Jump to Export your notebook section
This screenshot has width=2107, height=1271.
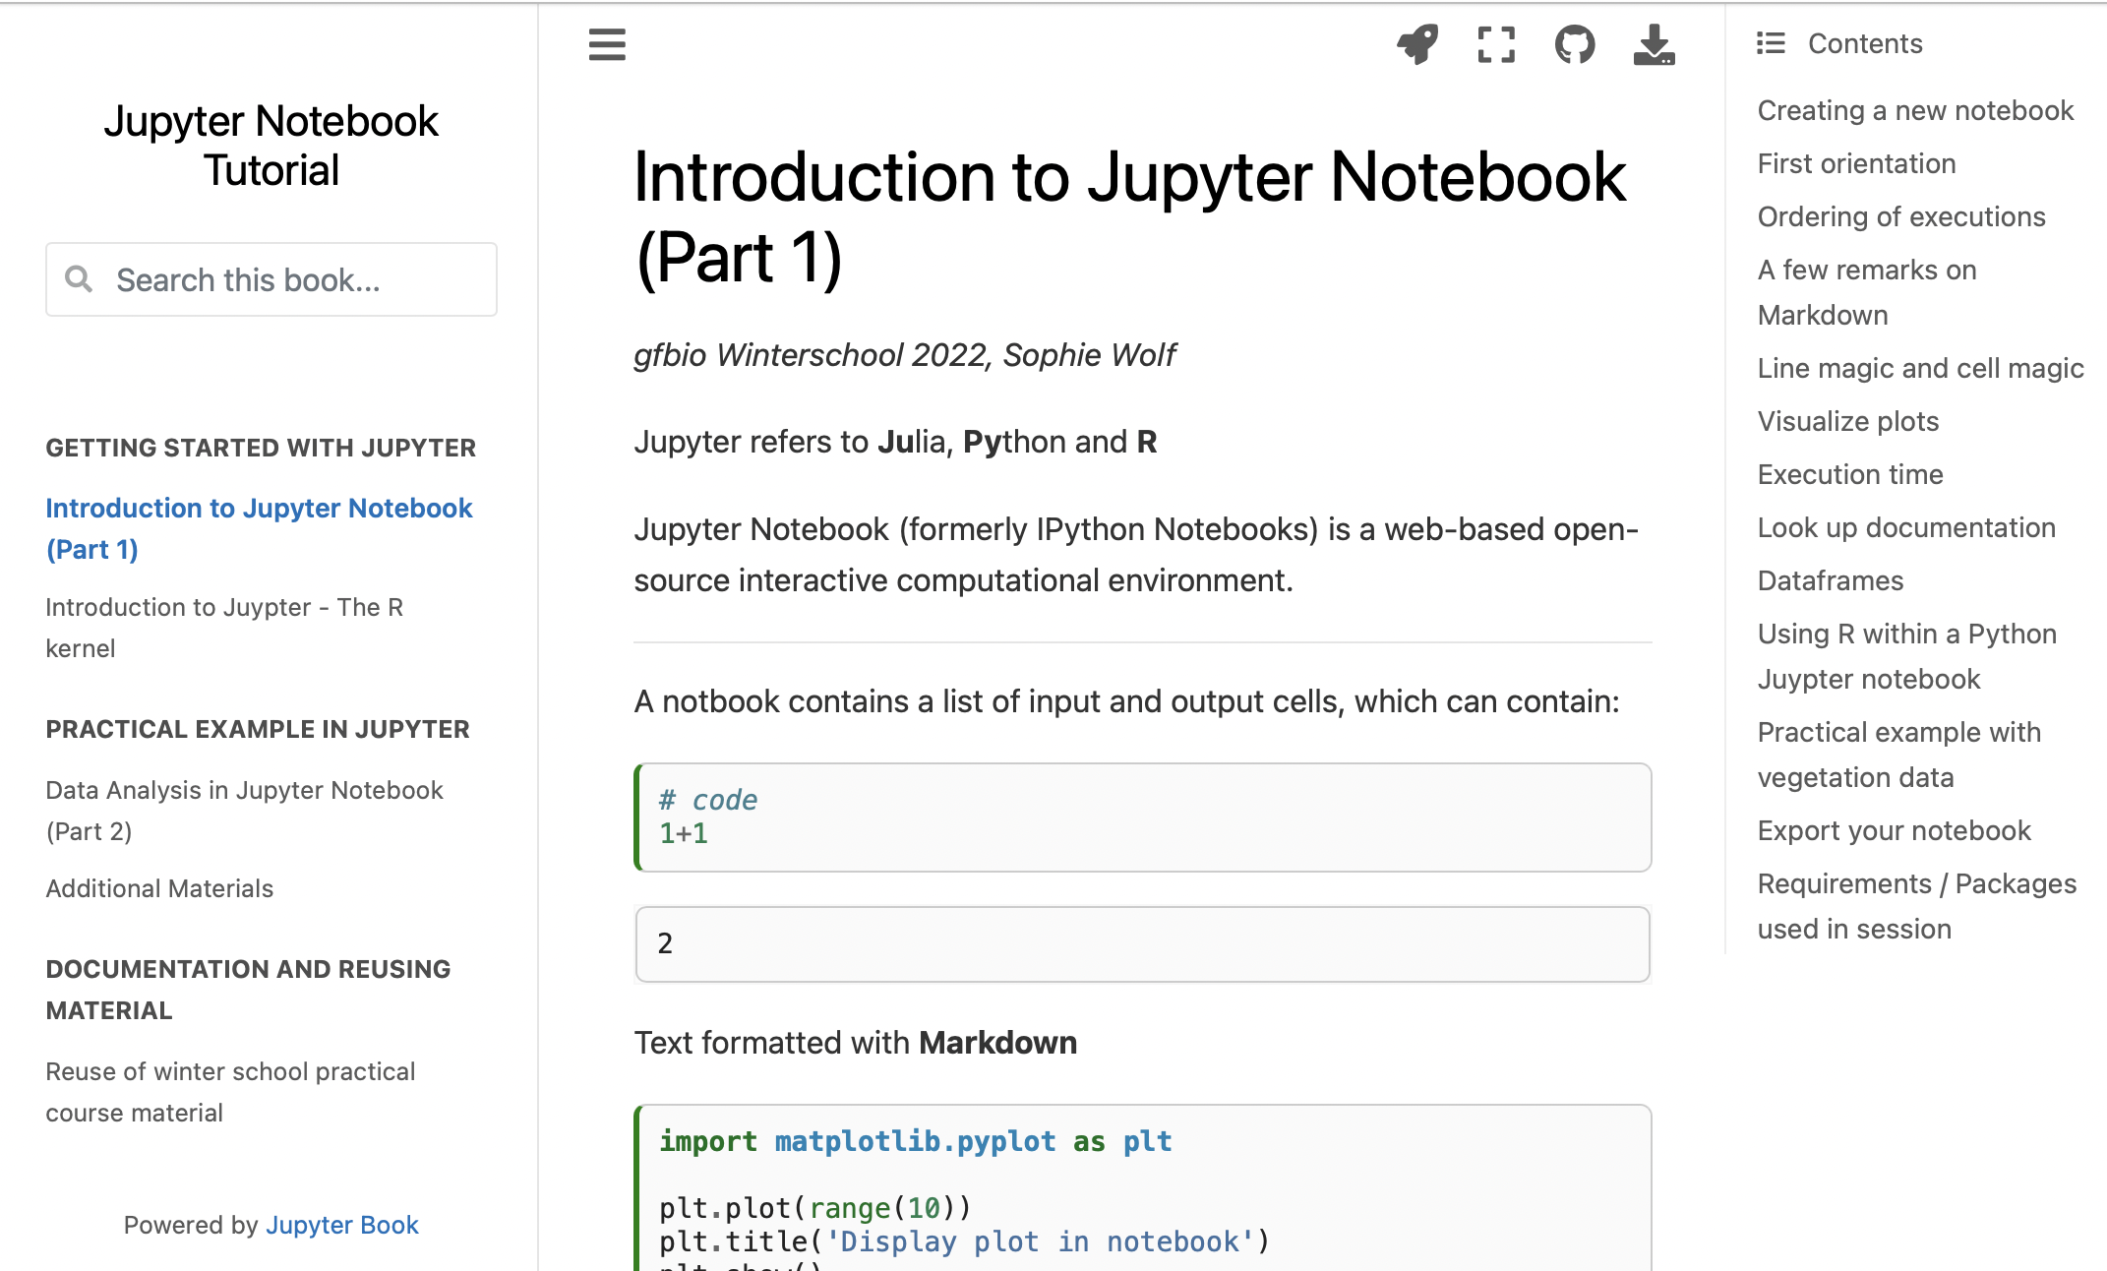coord(1894,830)
